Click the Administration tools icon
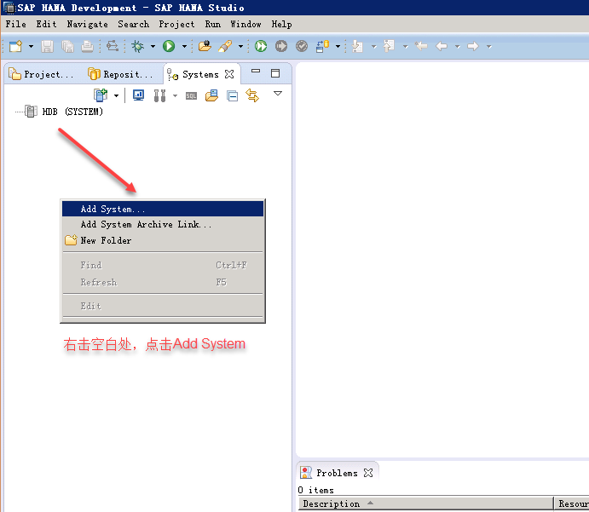The width and height of the screenshot is (589, 512). (159, 95)
